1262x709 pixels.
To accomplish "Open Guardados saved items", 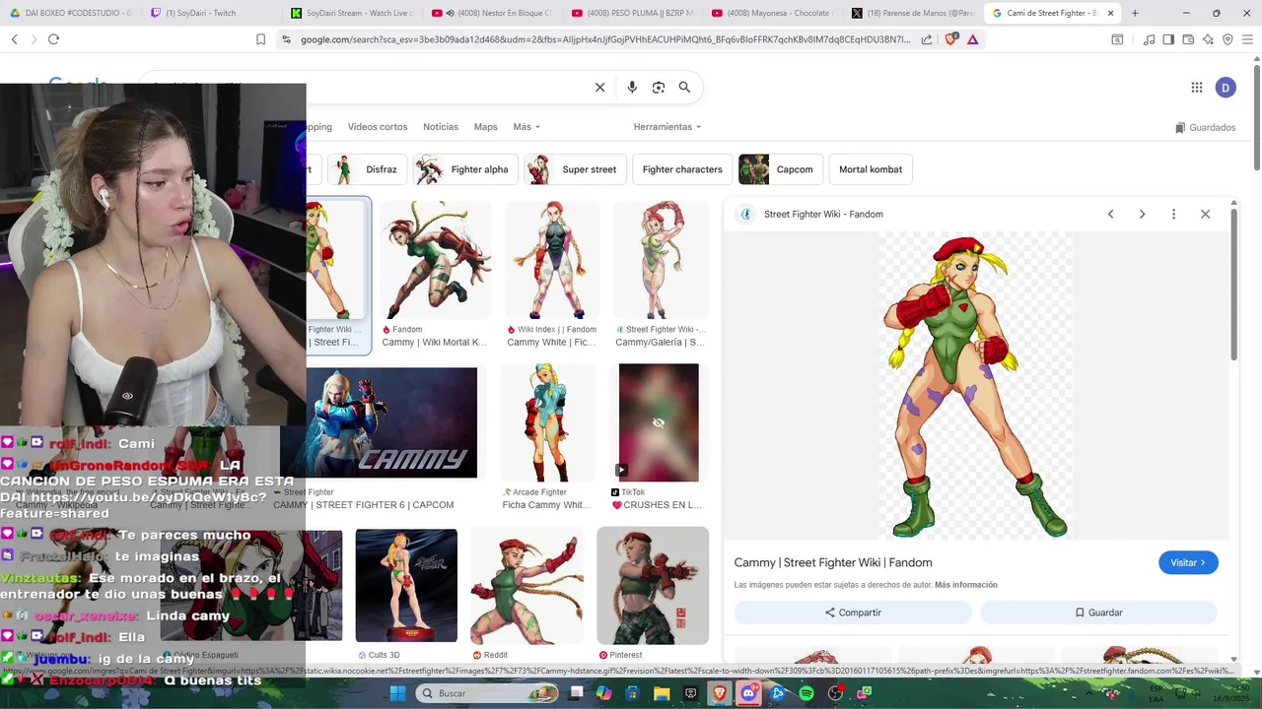I will pos(1206,128).
